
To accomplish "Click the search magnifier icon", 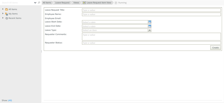I will point(39,3).
